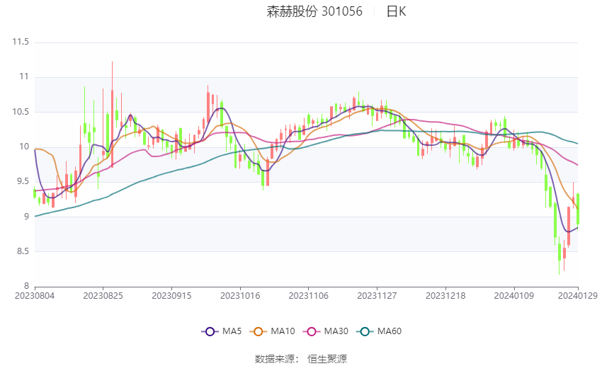Click x-axis date label 20240109

pyautogui.click(x=513, y=296)
